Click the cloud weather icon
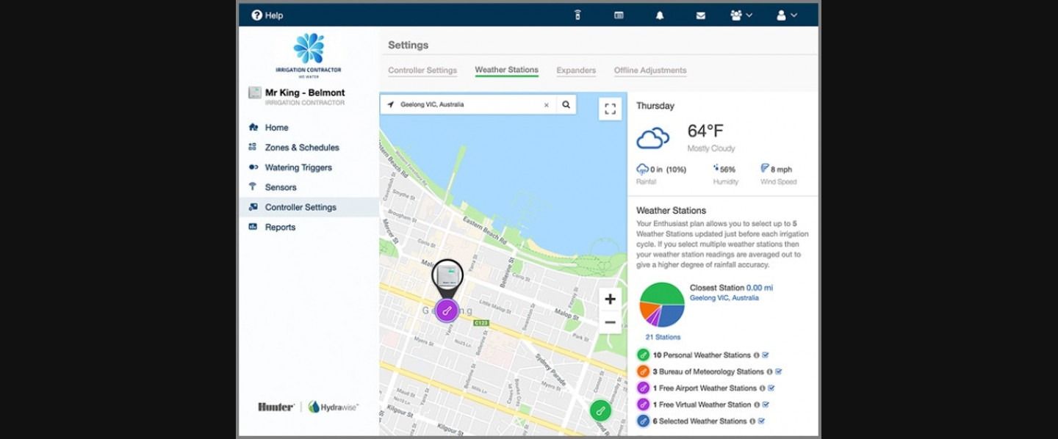 652,137
